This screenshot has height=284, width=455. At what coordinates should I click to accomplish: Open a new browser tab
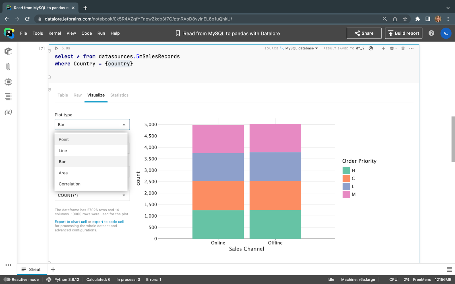click(85, 8)
